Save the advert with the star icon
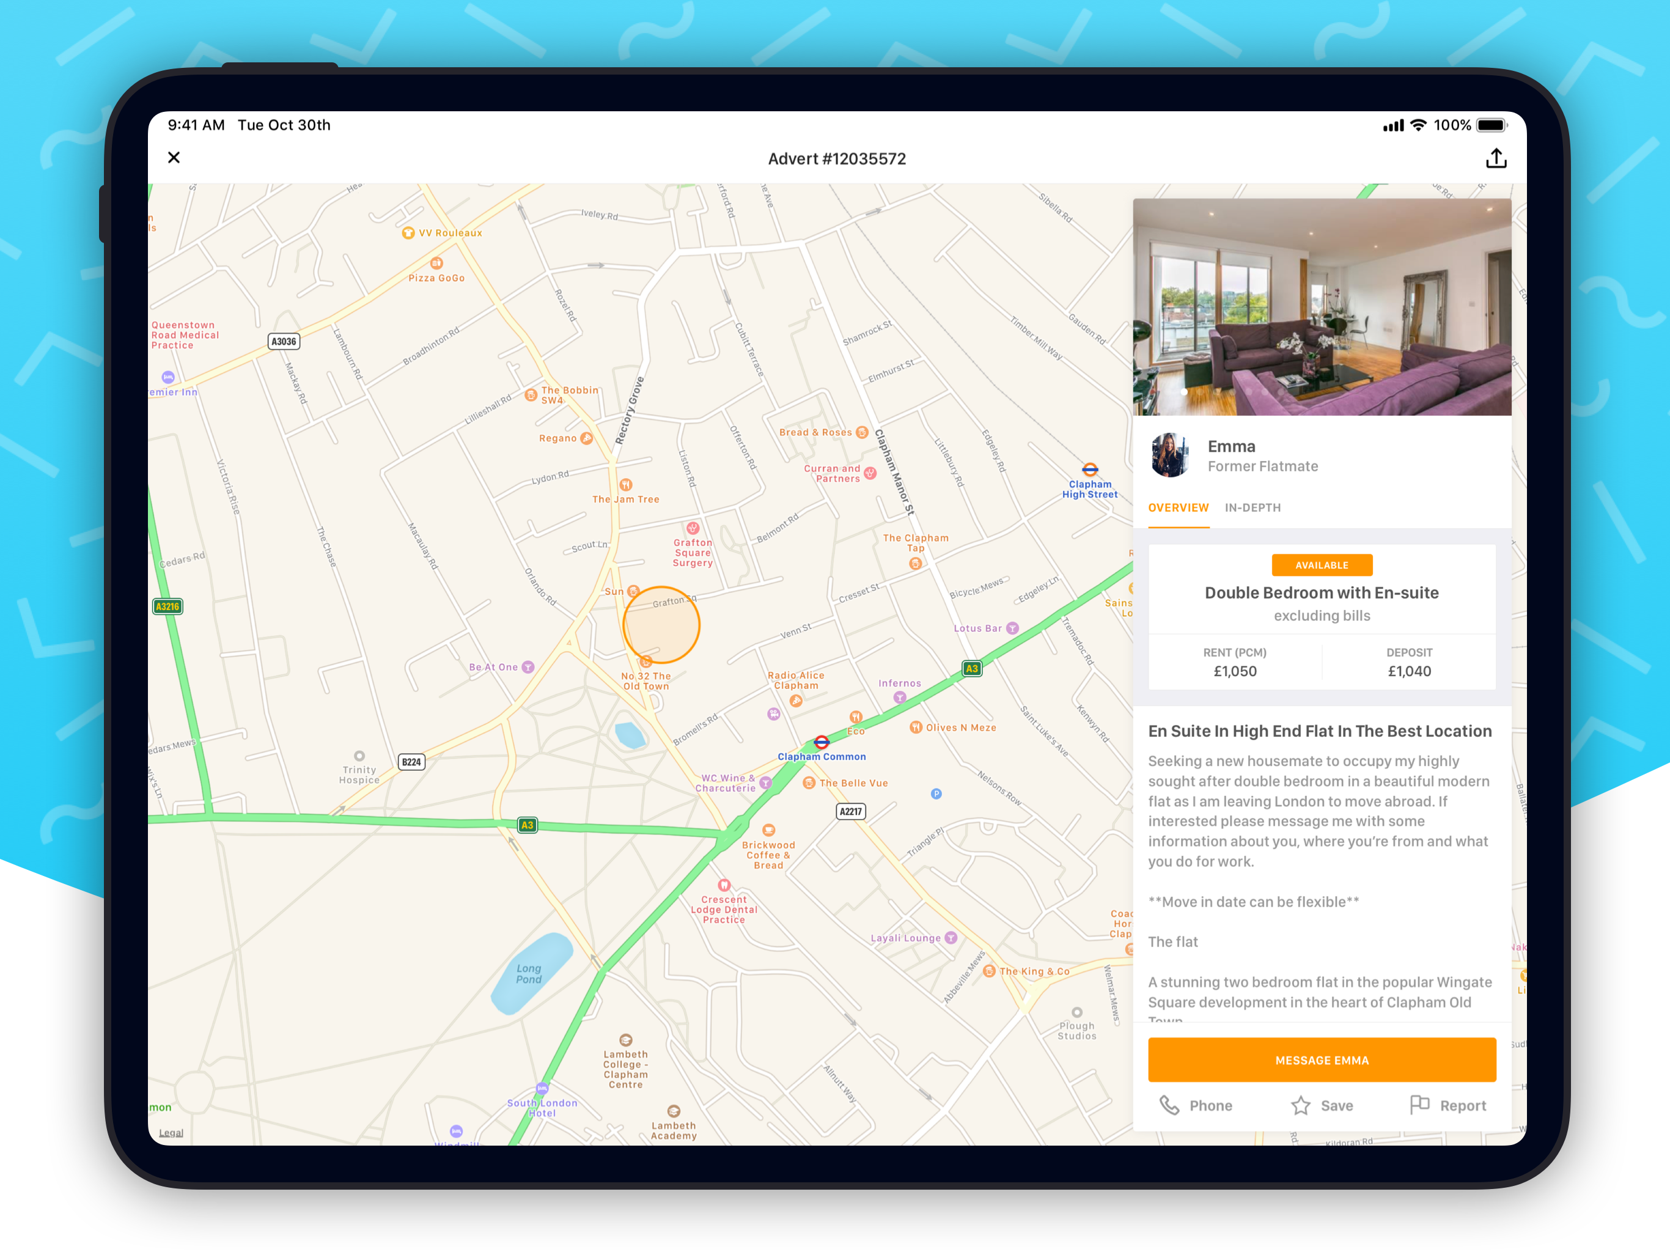 (x=1301, y=1105)
